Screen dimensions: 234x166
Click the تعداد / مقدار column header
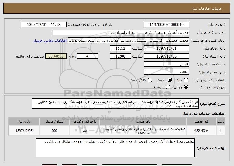click(54, 122)
